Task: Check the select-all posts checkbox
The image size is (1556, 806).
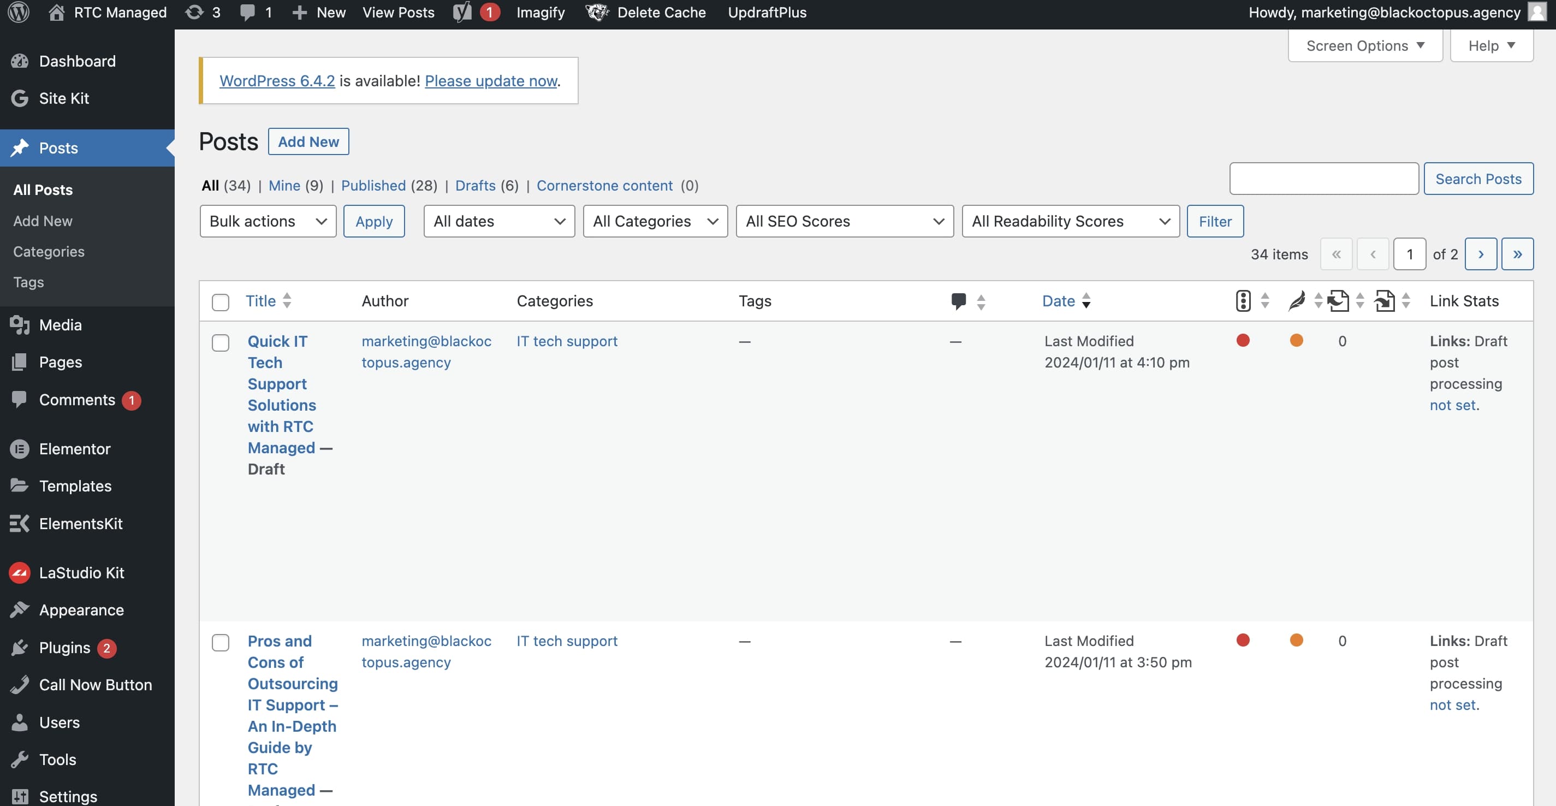Action: click(221, 302)
